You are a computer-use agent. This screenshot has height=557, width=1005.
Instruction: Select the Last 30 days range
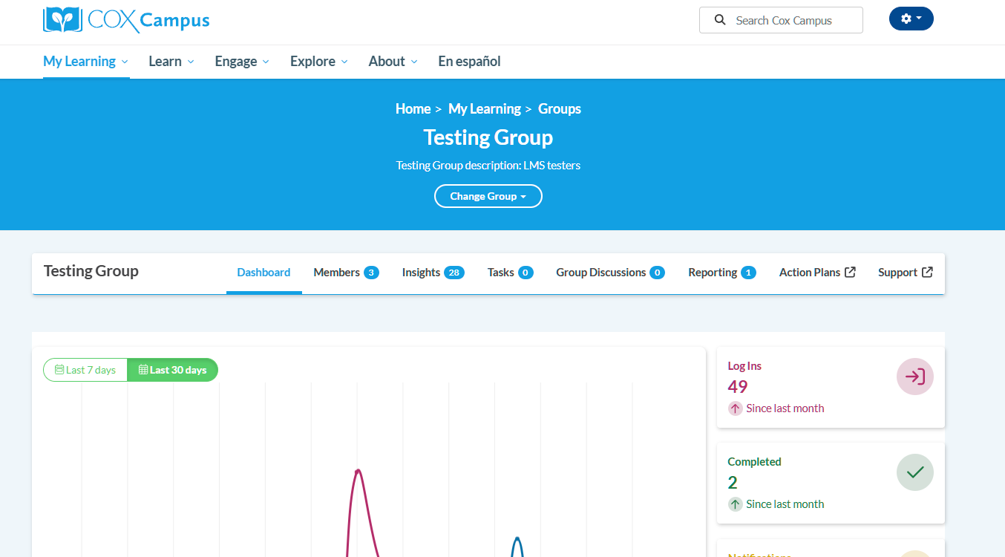click(x=172, y=370)
